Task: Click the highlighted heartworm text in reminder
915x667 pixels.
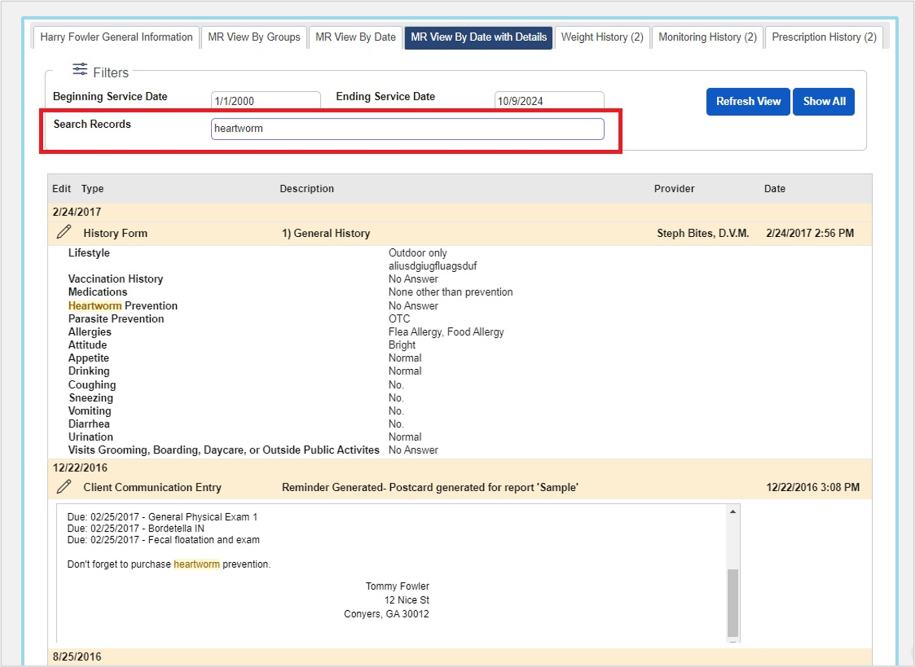Action: tap(197, 564)
